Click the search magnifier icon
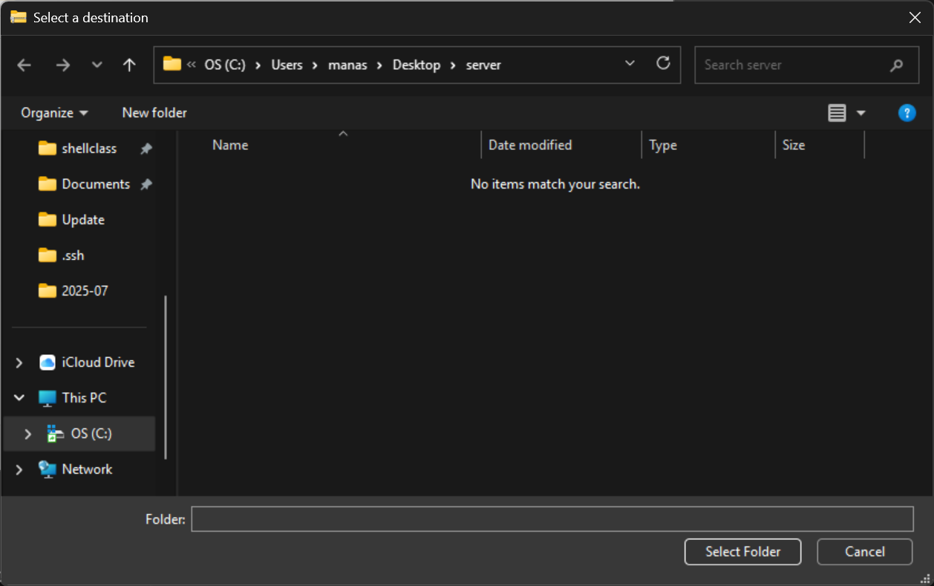The height and width of the screenshot is (586, 934). pos(896,65)
